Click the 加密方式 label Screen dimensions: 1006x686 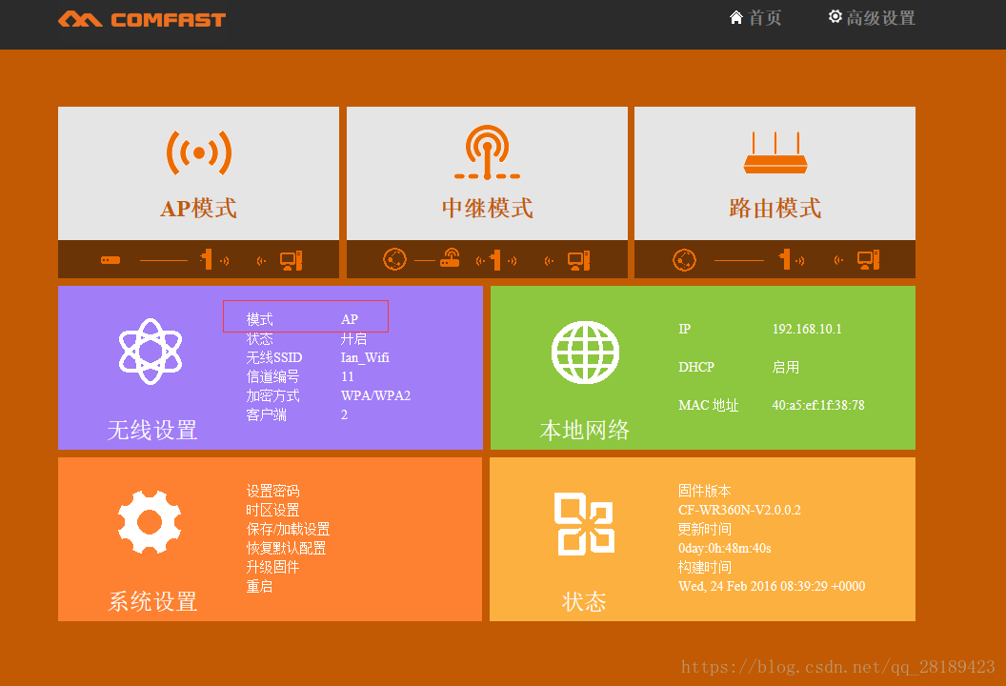click(272, 395)
